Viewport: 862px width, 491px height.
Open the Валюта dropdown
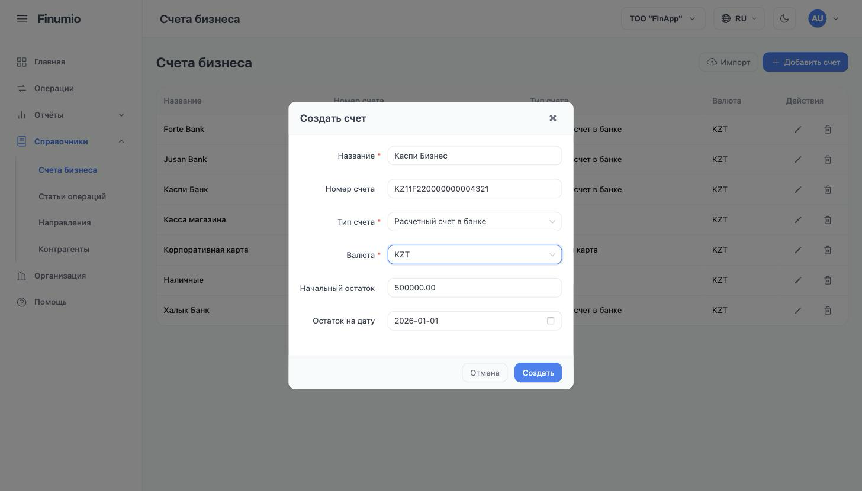[x=475, y=255]
